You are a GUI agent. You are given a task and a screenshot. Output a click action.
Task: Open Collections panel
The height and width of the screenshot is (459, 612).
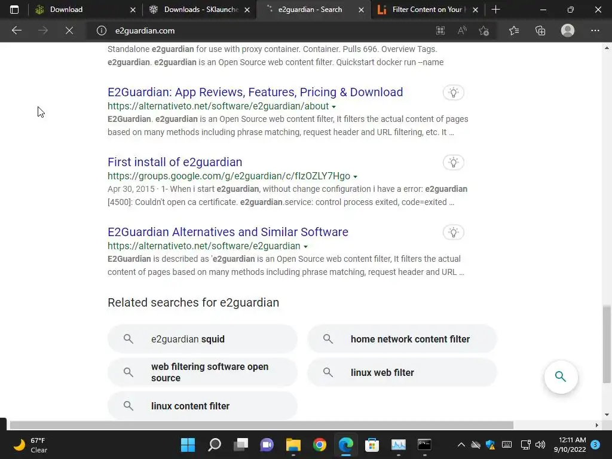(x=540, y=30)
